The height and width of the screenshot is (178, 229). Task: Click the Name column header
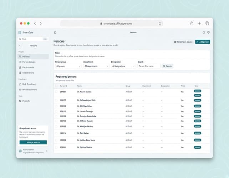pos(80,86)
